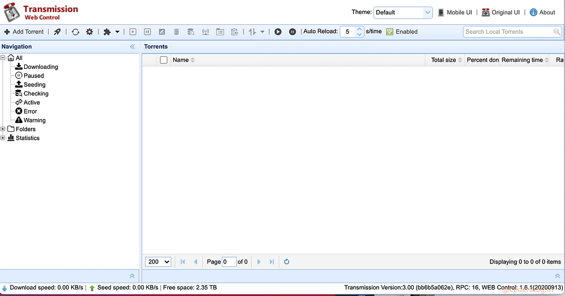Image resolution: width=565 pixels, height=296 pixels.
Task: Click the download speed blue arrow icon
Action: tap(4, 288)
